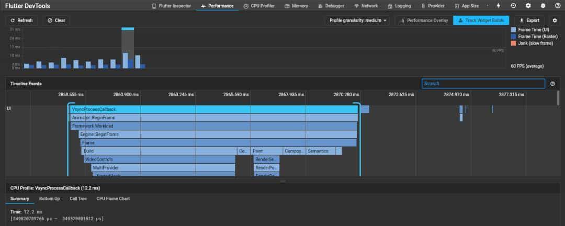565x226 pixels.
Task: Click the report issue bug icon
Action: coord(543,6)
